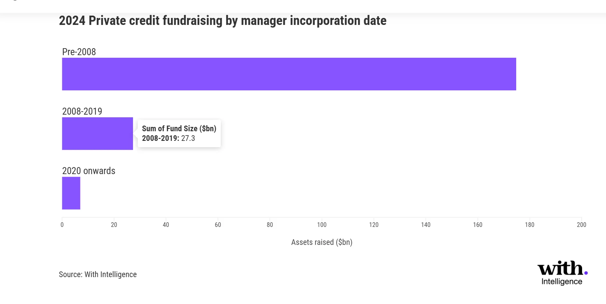Click the 2020 onwards category label

tap(88, 171)
